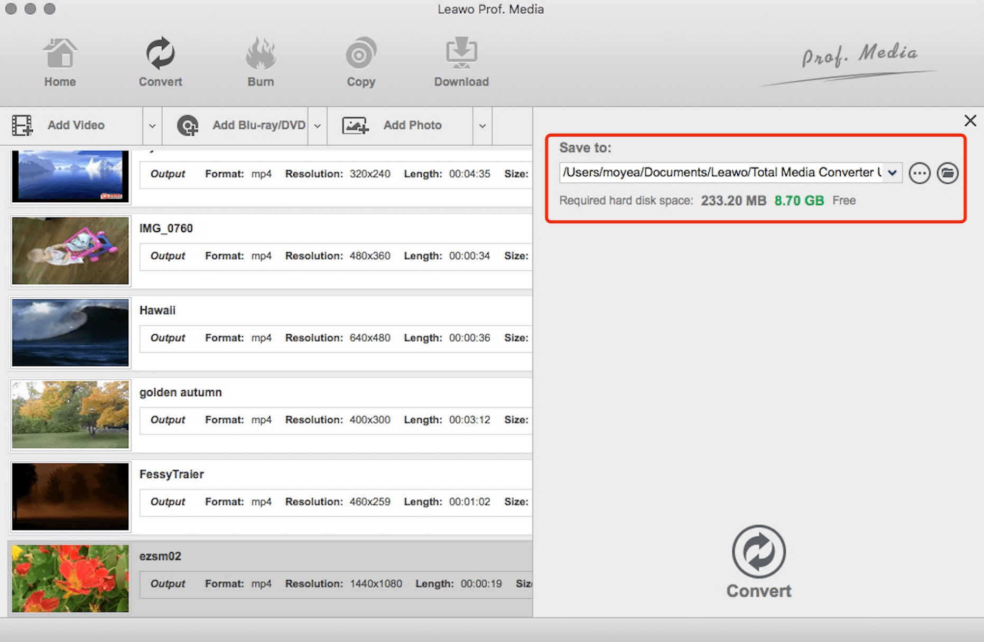Select the ezsm02 flowers video thumbnail
984x642 pixels.
tap(70, 579)
